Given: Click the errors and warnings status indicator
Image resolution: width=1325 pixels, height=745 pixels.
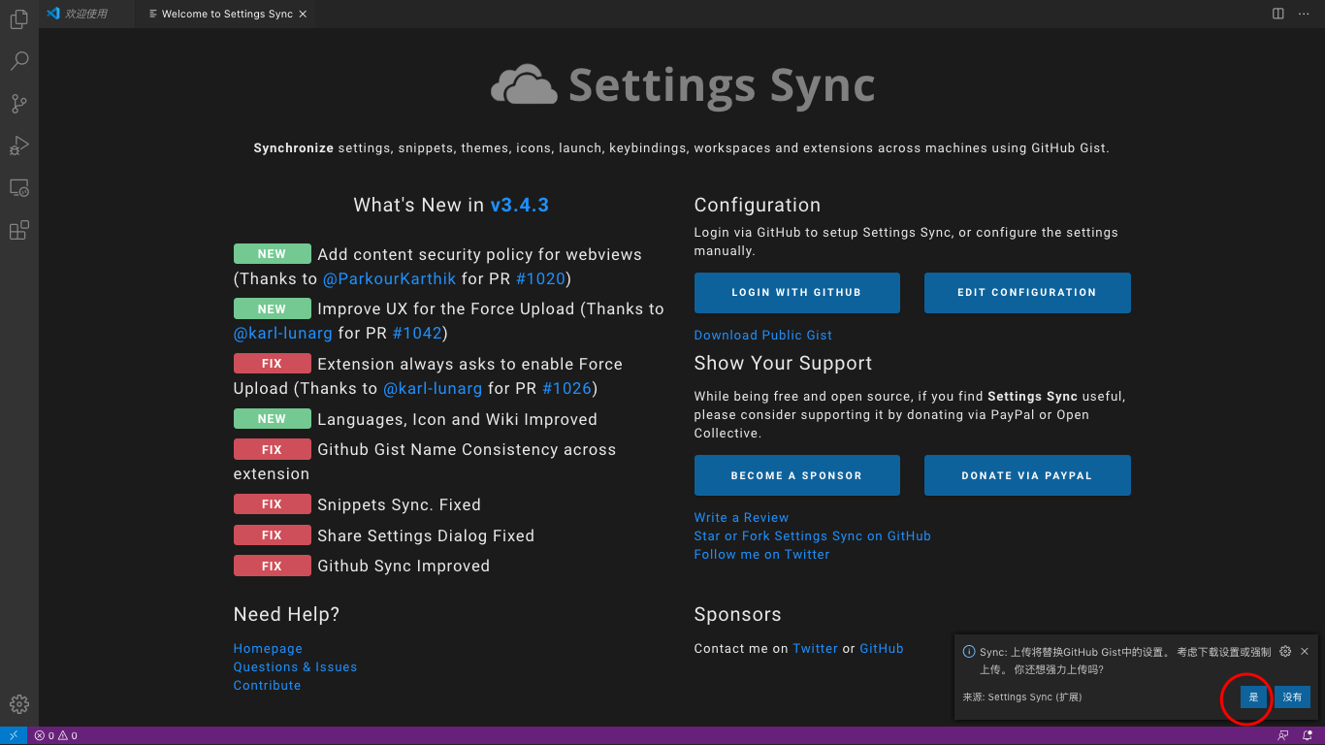Looking at the screenshot, I should 56,735.
